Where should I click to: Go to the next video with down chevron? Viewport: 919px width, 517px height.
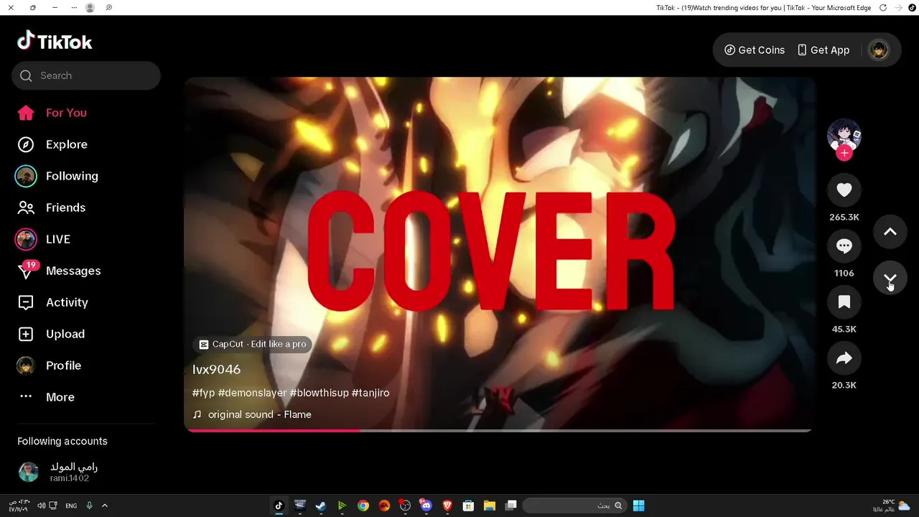click(x=890, y=278)
